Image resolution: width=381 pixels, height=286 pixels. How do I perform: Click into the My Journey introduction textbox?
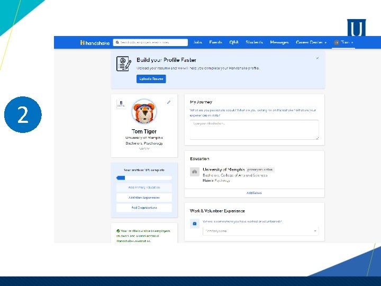pos(254,130)
